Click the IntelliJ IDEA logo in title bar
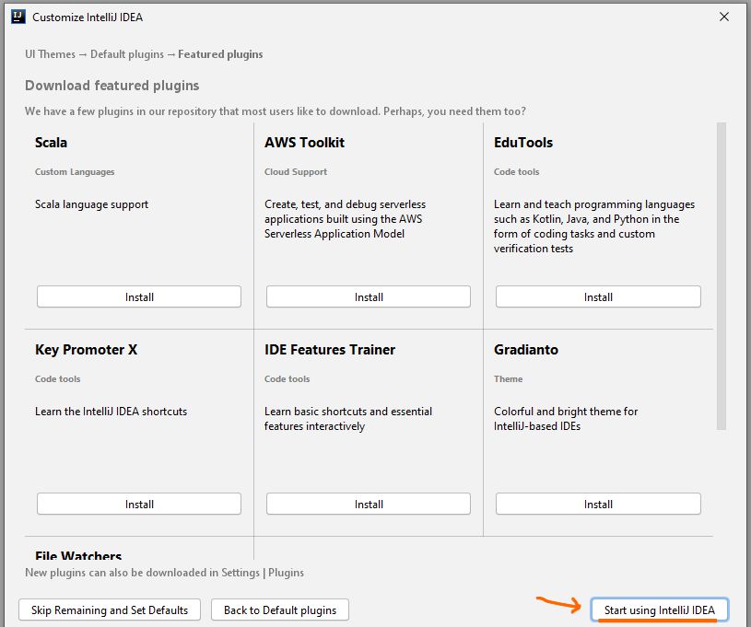The image size is (751, 627). [18, 17]
